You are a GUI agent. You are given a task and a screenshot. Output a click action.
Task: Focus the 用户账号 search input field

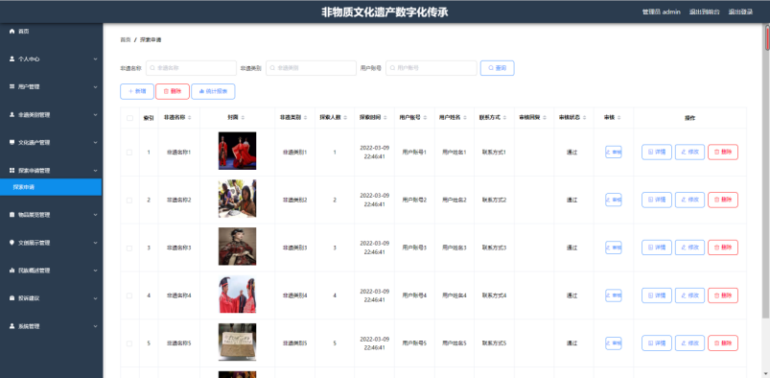(x=432, y=68)
